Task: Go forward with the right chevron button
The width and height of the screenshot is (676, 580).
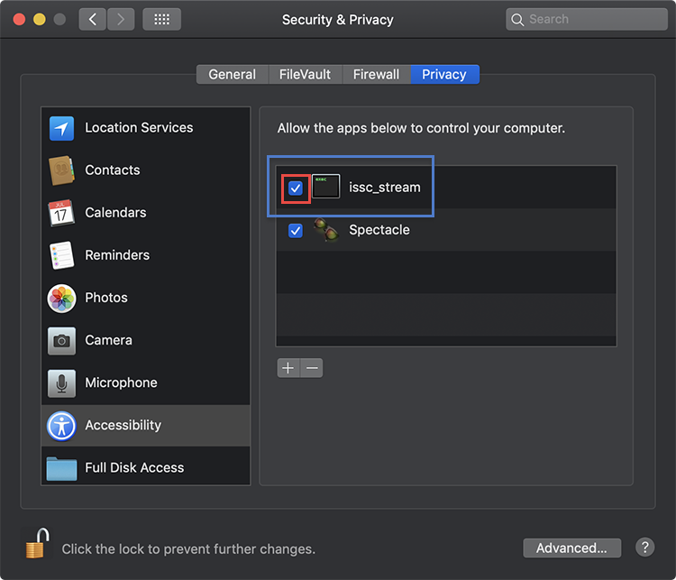Action: tap(121, 19)
